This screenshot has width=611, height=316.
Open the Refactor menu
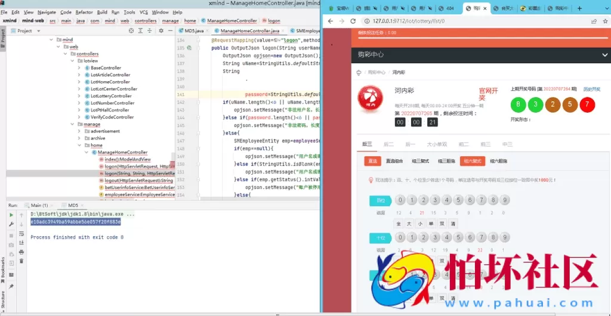click(x=84, y=12)
